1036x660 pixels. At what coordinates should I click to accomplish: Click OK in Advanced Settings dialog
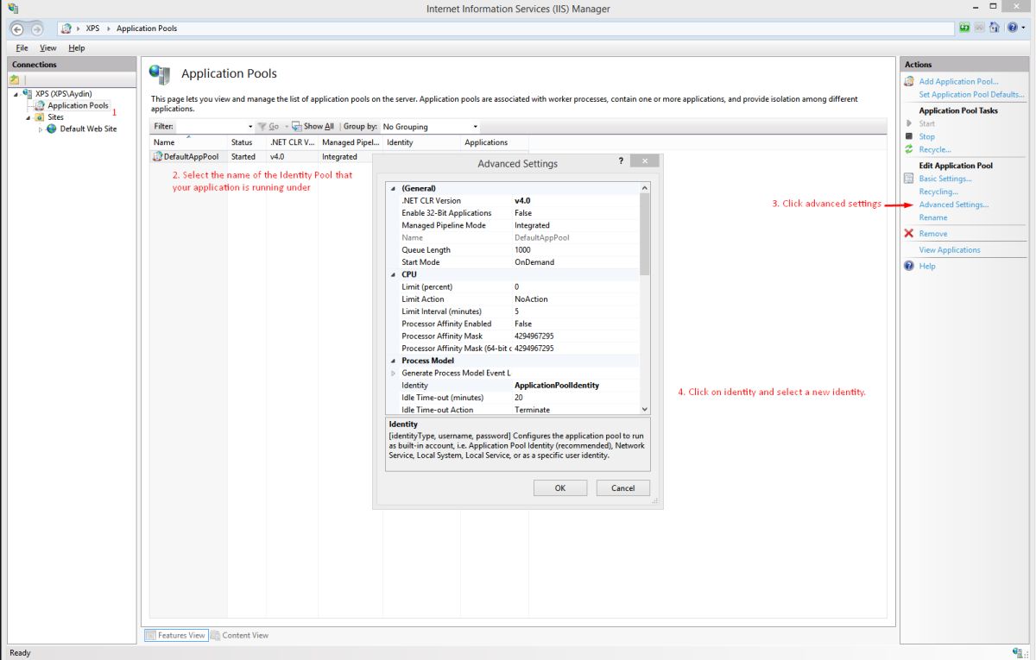coord(560,487)
